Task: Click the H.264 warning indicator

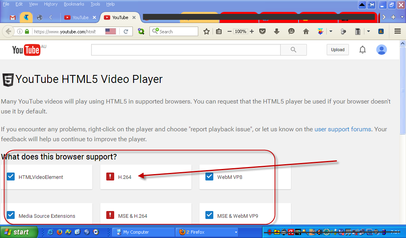Action: click(x=110, y=177)
